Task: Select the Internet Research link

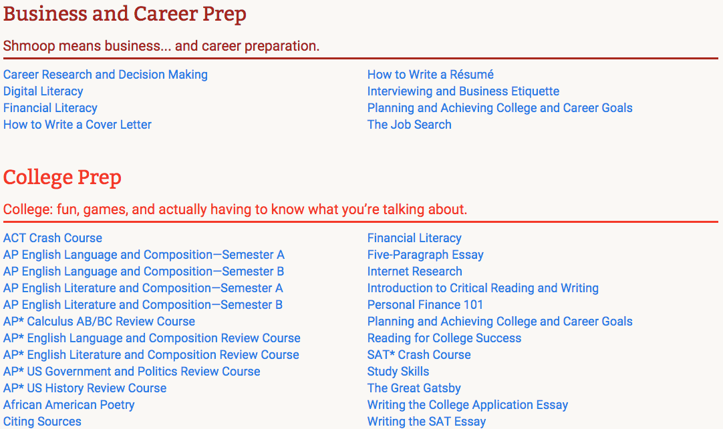Action: (x=414, y=272)
